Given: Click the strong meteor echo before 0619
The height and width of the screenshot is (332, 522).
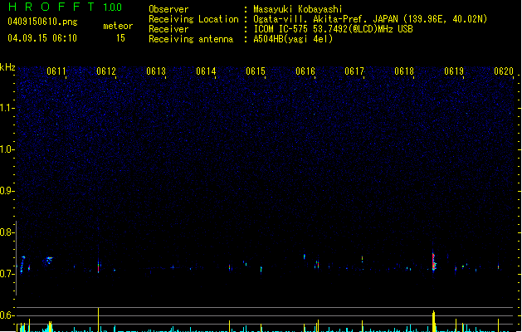Looking at the screenshot, I should [x=434, y=262].
